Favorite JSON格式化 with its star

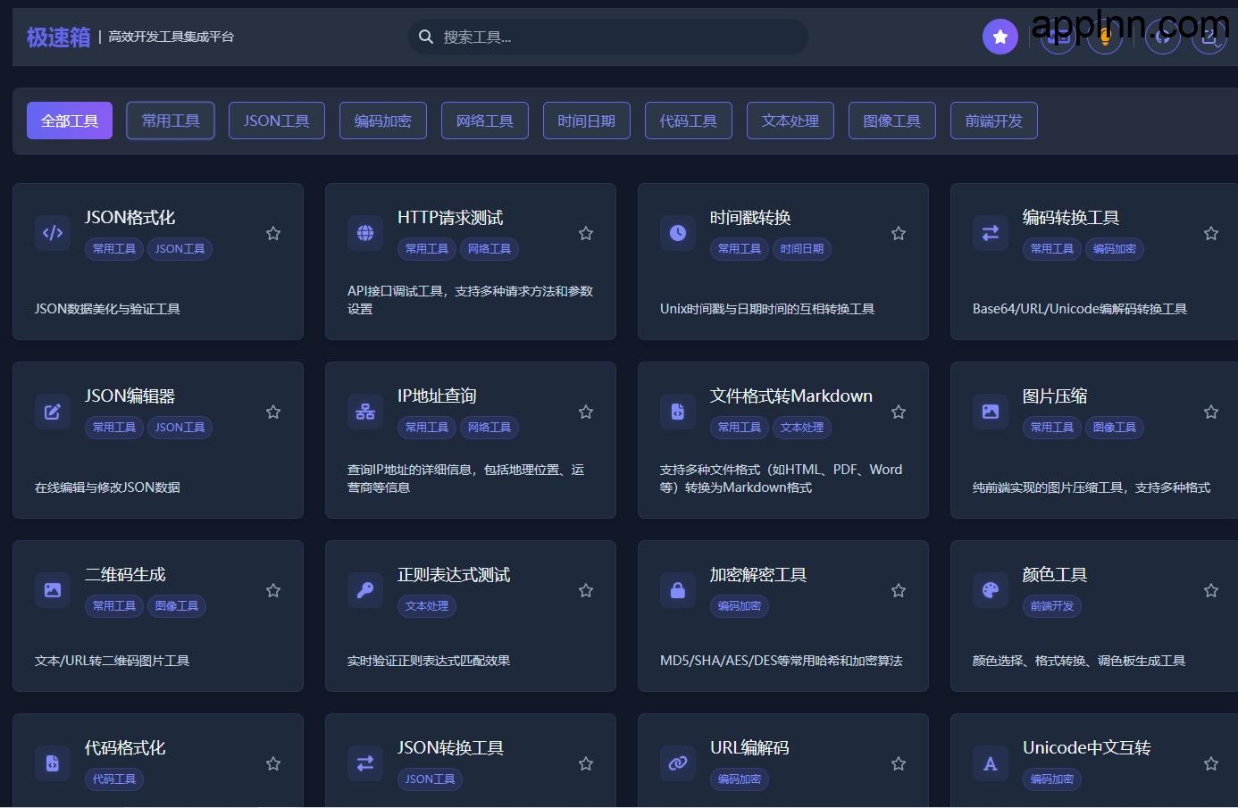[x=273, y=233]
